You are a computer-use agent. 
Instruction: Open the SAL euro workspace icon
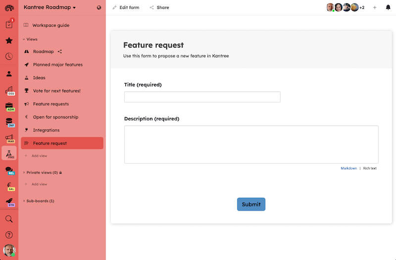[x=10, y=186]
